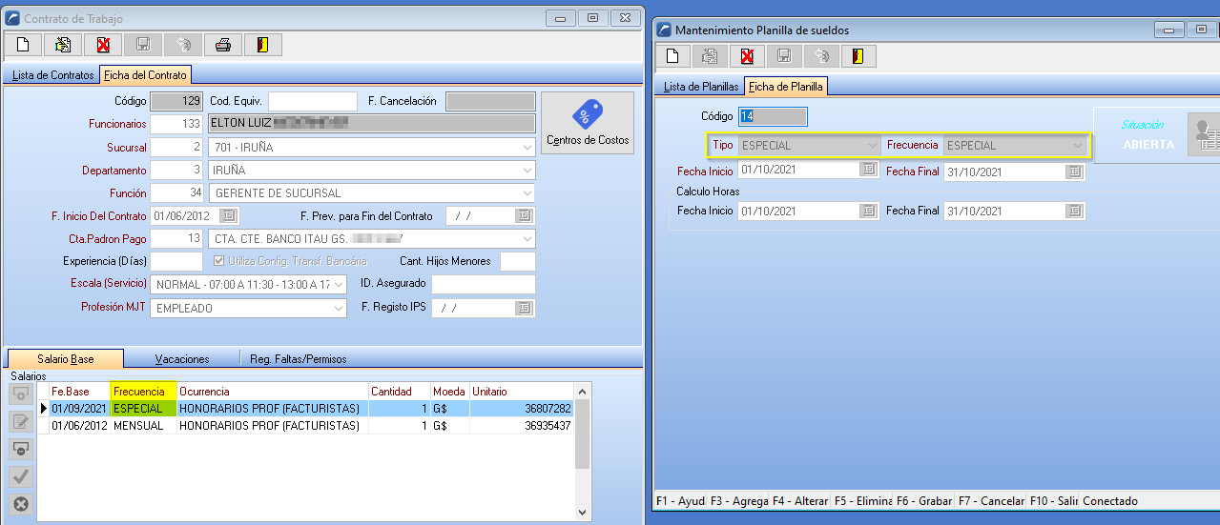Click Edit record icon in Contrato de Trabajo toolbar
This screenshot has height=525, width=1220.
click(64, 45)
